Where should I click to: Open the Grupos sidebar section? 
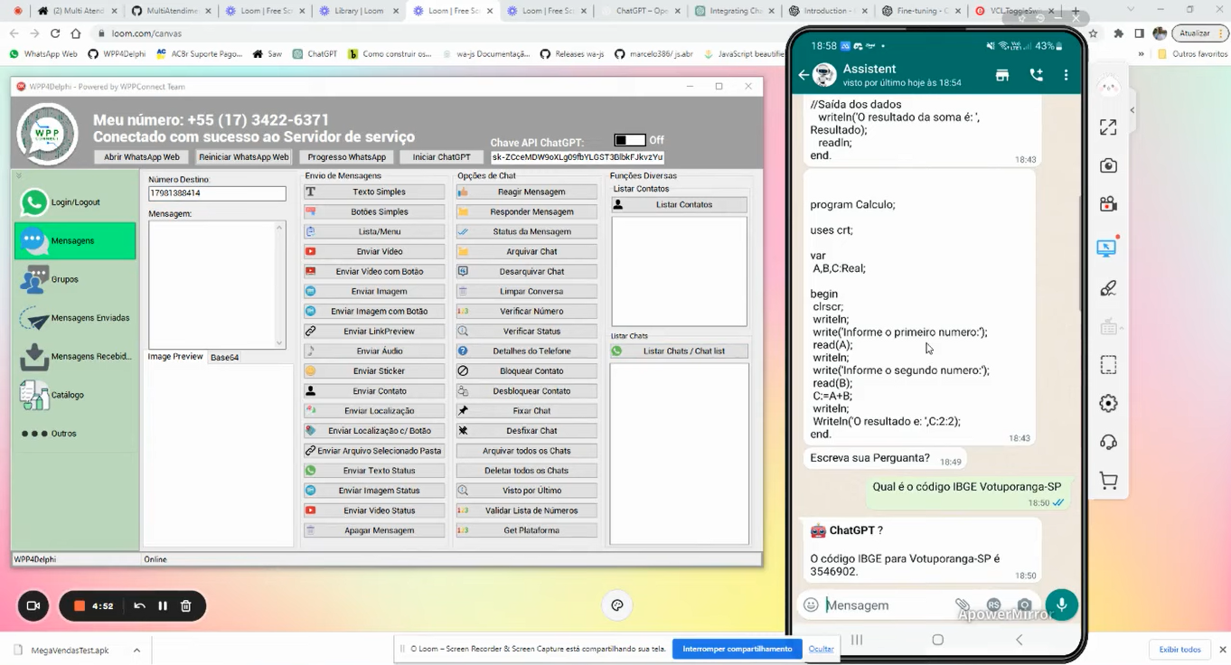[x=63, y=279]
